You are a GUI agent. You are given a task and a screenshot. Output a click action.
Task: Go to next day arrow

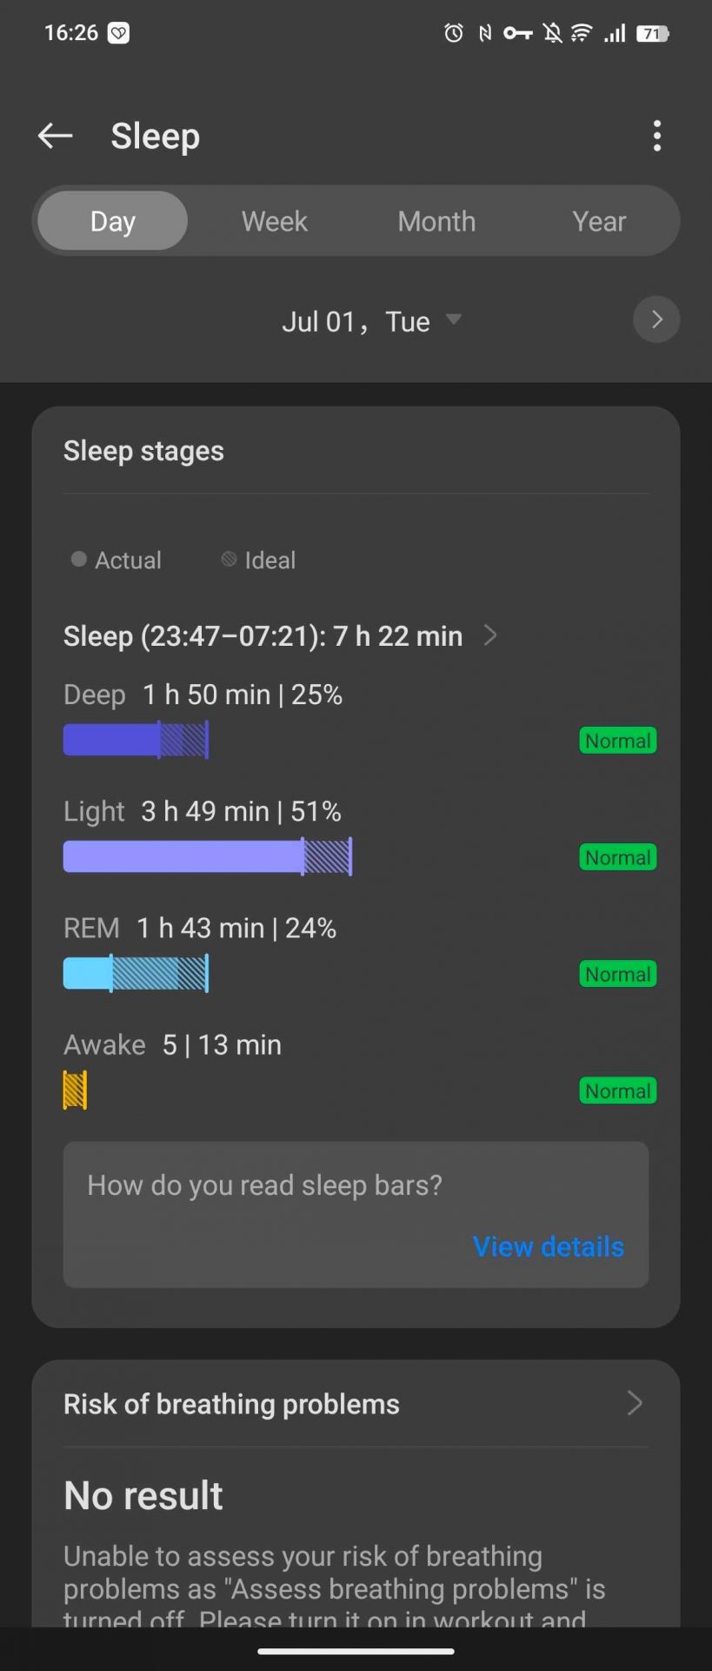coord(656,319)
